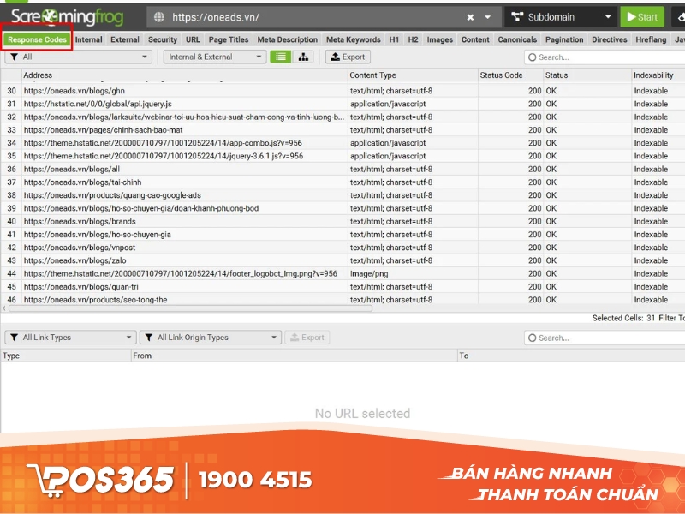This screenshot has height=514, width=685.
Task: Clear the URL field with the X icon
Action: pos(471,16)
